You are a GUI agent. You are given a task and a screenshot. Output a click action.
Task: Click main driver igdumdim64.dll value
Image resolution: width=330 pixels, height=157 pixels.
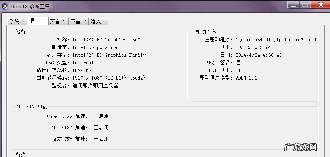(x=276, y=40)
